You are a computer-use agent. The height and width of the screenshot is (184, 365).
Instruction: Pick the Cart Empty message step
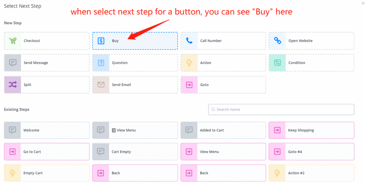click(135, 152)
